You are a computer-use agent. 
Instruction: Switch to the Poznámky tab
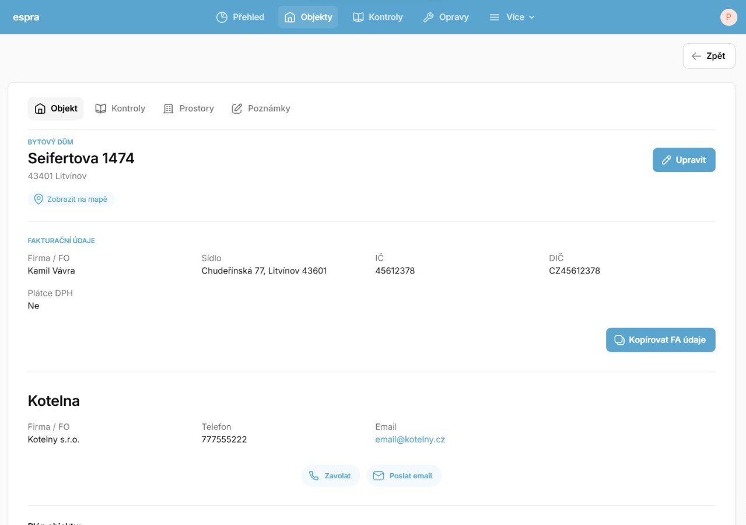(261, 108)
